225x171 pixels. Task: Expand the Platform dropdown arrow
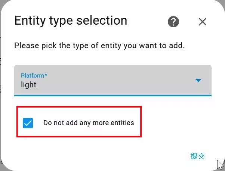coord(198,81)
